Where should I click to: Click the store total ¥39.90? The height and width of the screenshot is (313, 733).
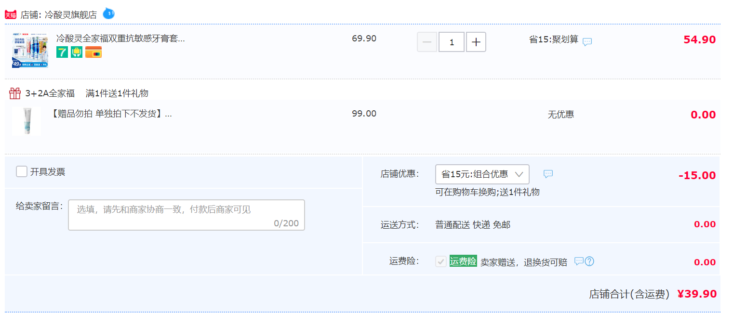click(697, 294)
